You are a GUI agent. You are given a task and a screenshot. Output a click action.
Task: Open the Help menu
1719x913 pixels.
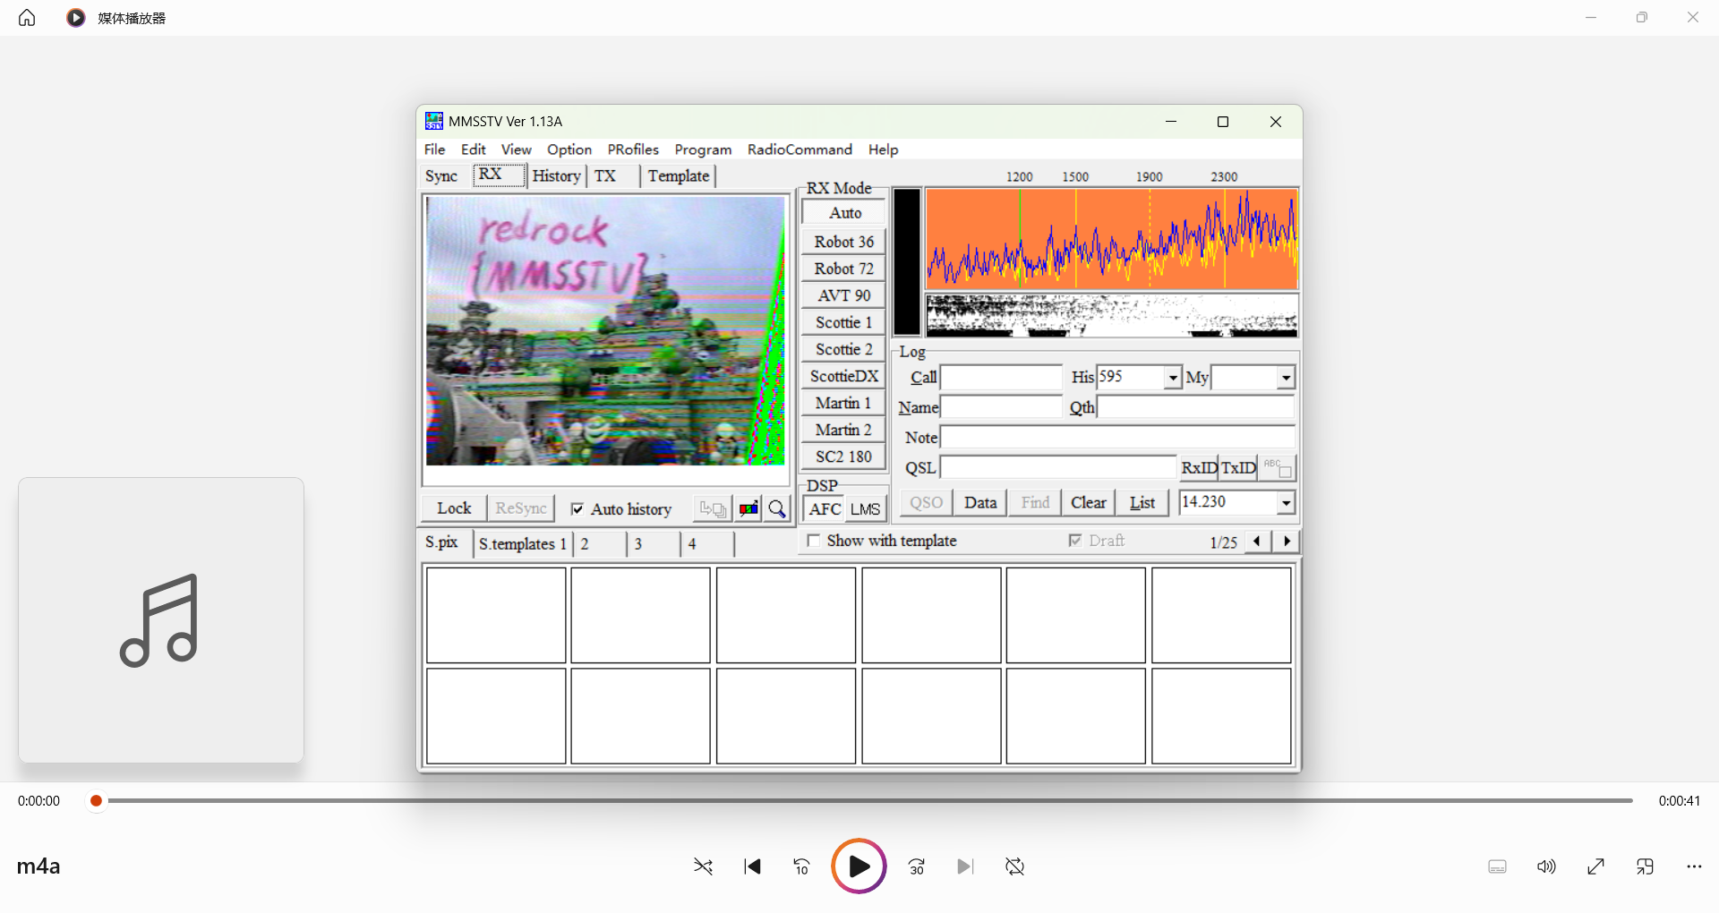(883, 149)
